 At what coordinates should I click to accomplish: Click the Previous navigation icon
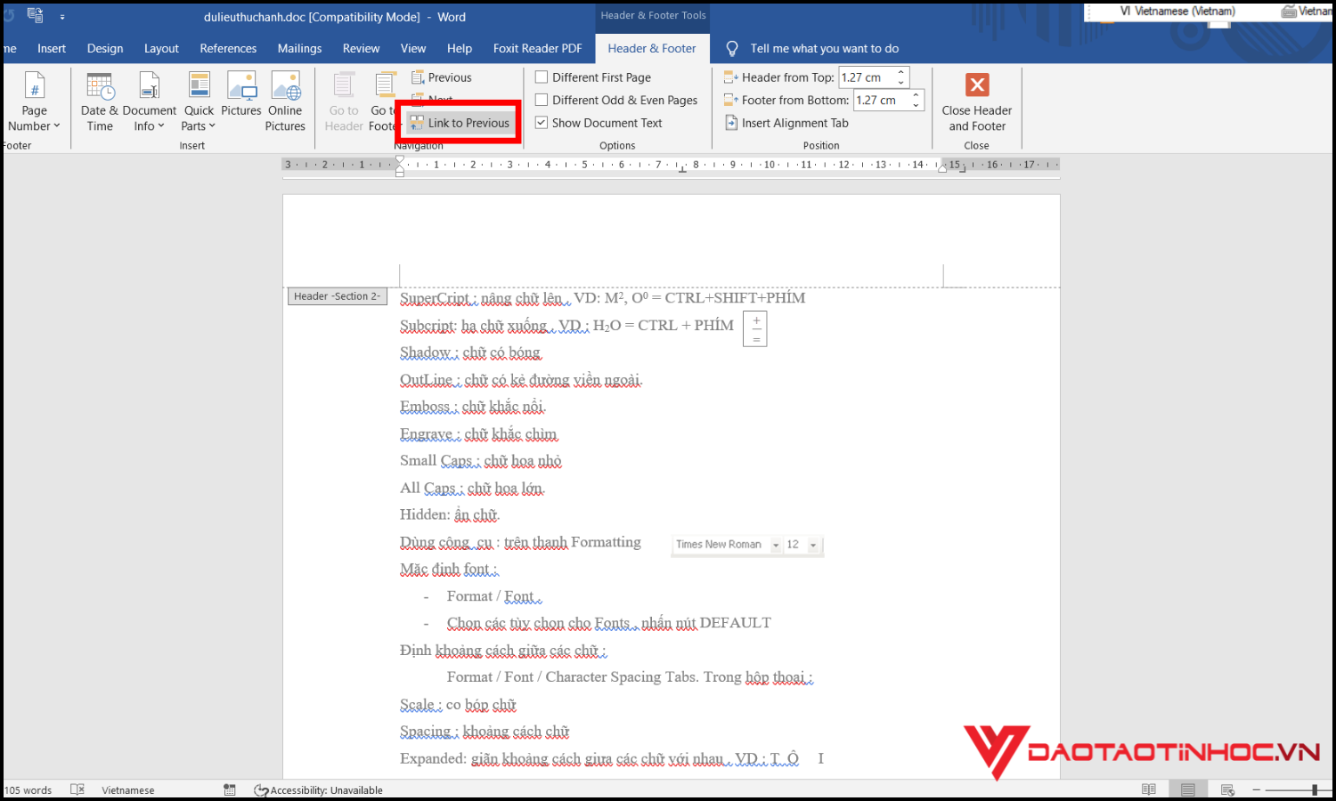[x=419, y=77]
